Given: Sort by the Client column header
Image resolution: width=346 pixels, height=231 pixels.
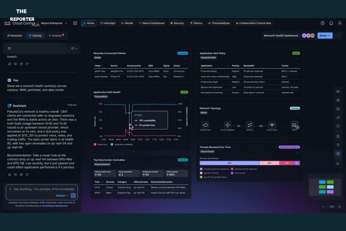Looking at the screenshot, I should [99, 66].
